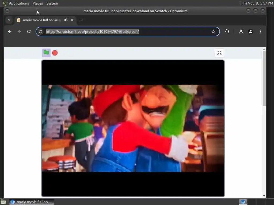Focus the address bar URL field
Viewport: 274px width, 205px height.
[128, 31]
